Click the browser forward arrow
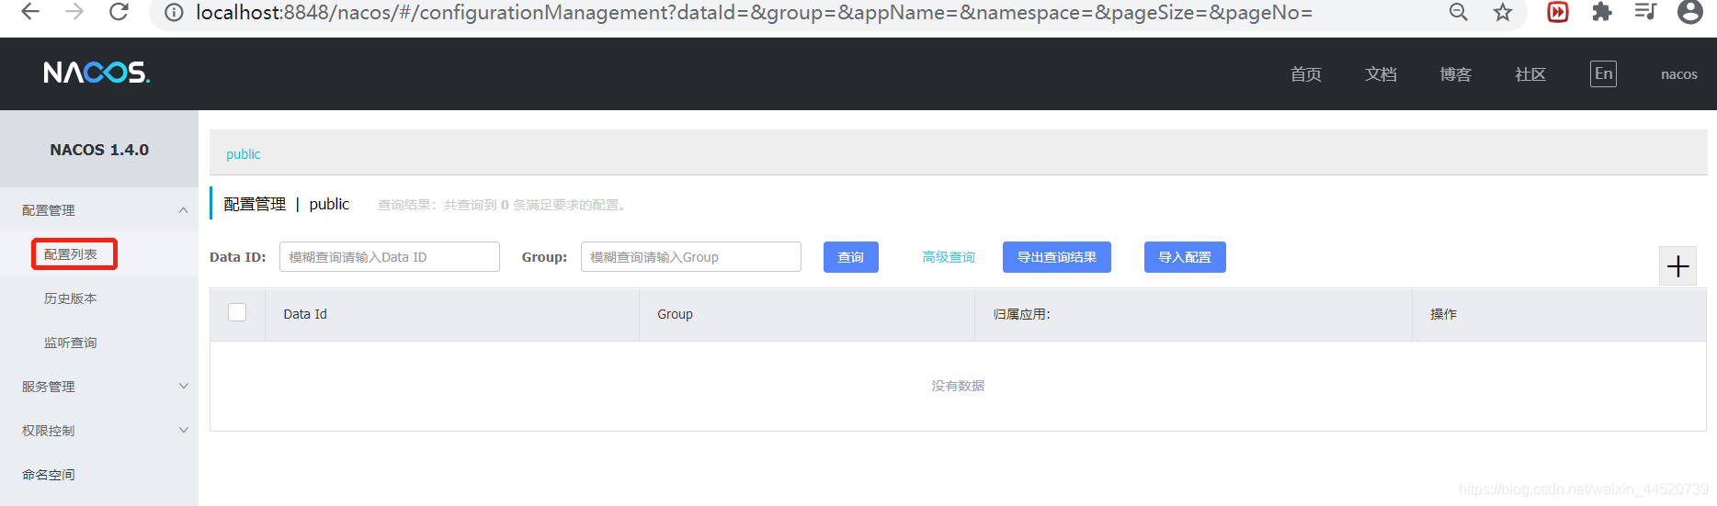Viewport: 1717px width, 506px height. [74, 12]
